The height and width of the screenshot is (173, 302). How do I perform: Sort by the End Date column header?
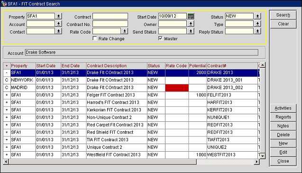pyautogui.click(x=73, y=66)
